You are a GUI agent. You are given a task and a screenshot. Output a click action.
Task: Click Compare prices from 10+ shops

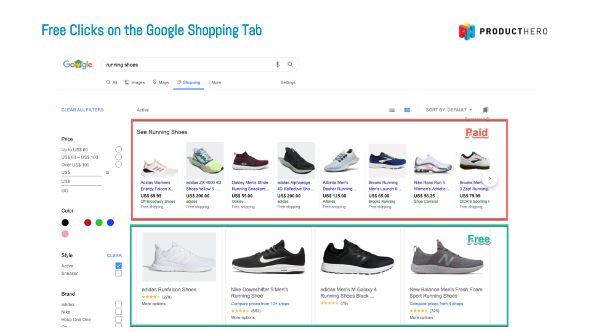[x=260, y=304]
